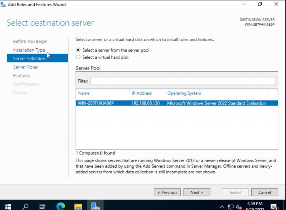Expand hidden icons with the tray chevron
The width and height of the screenshot is (286, 210).
click(222, 207)
